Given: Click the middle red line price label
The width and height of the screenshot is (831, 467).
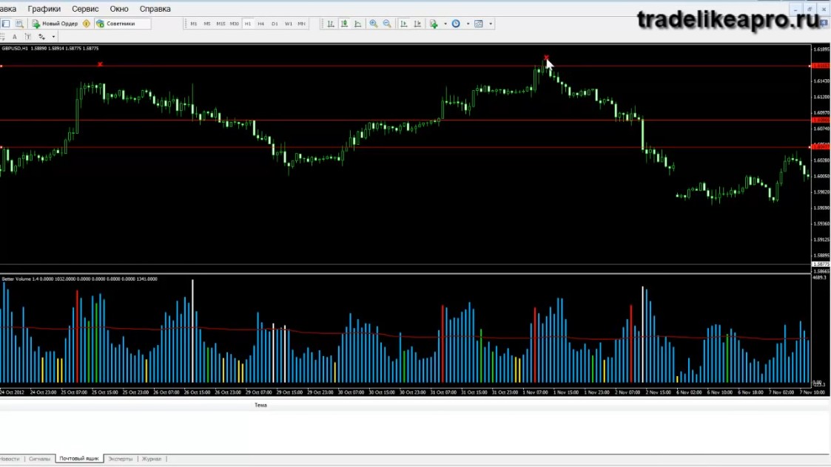Looking at the screenshot, I should pos(821,120).
